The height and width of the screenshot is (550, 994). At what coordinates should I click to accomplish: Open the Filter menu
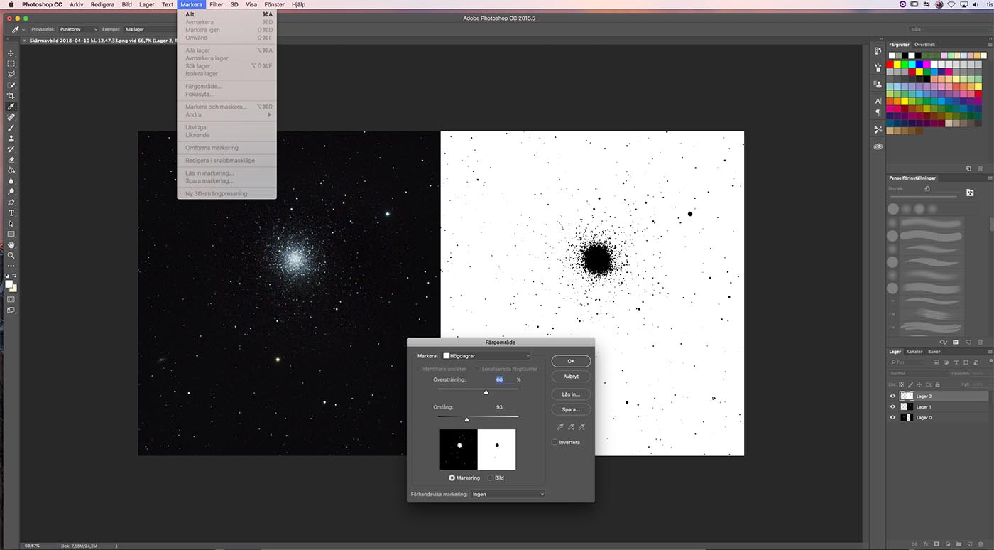tap(216, 4)
